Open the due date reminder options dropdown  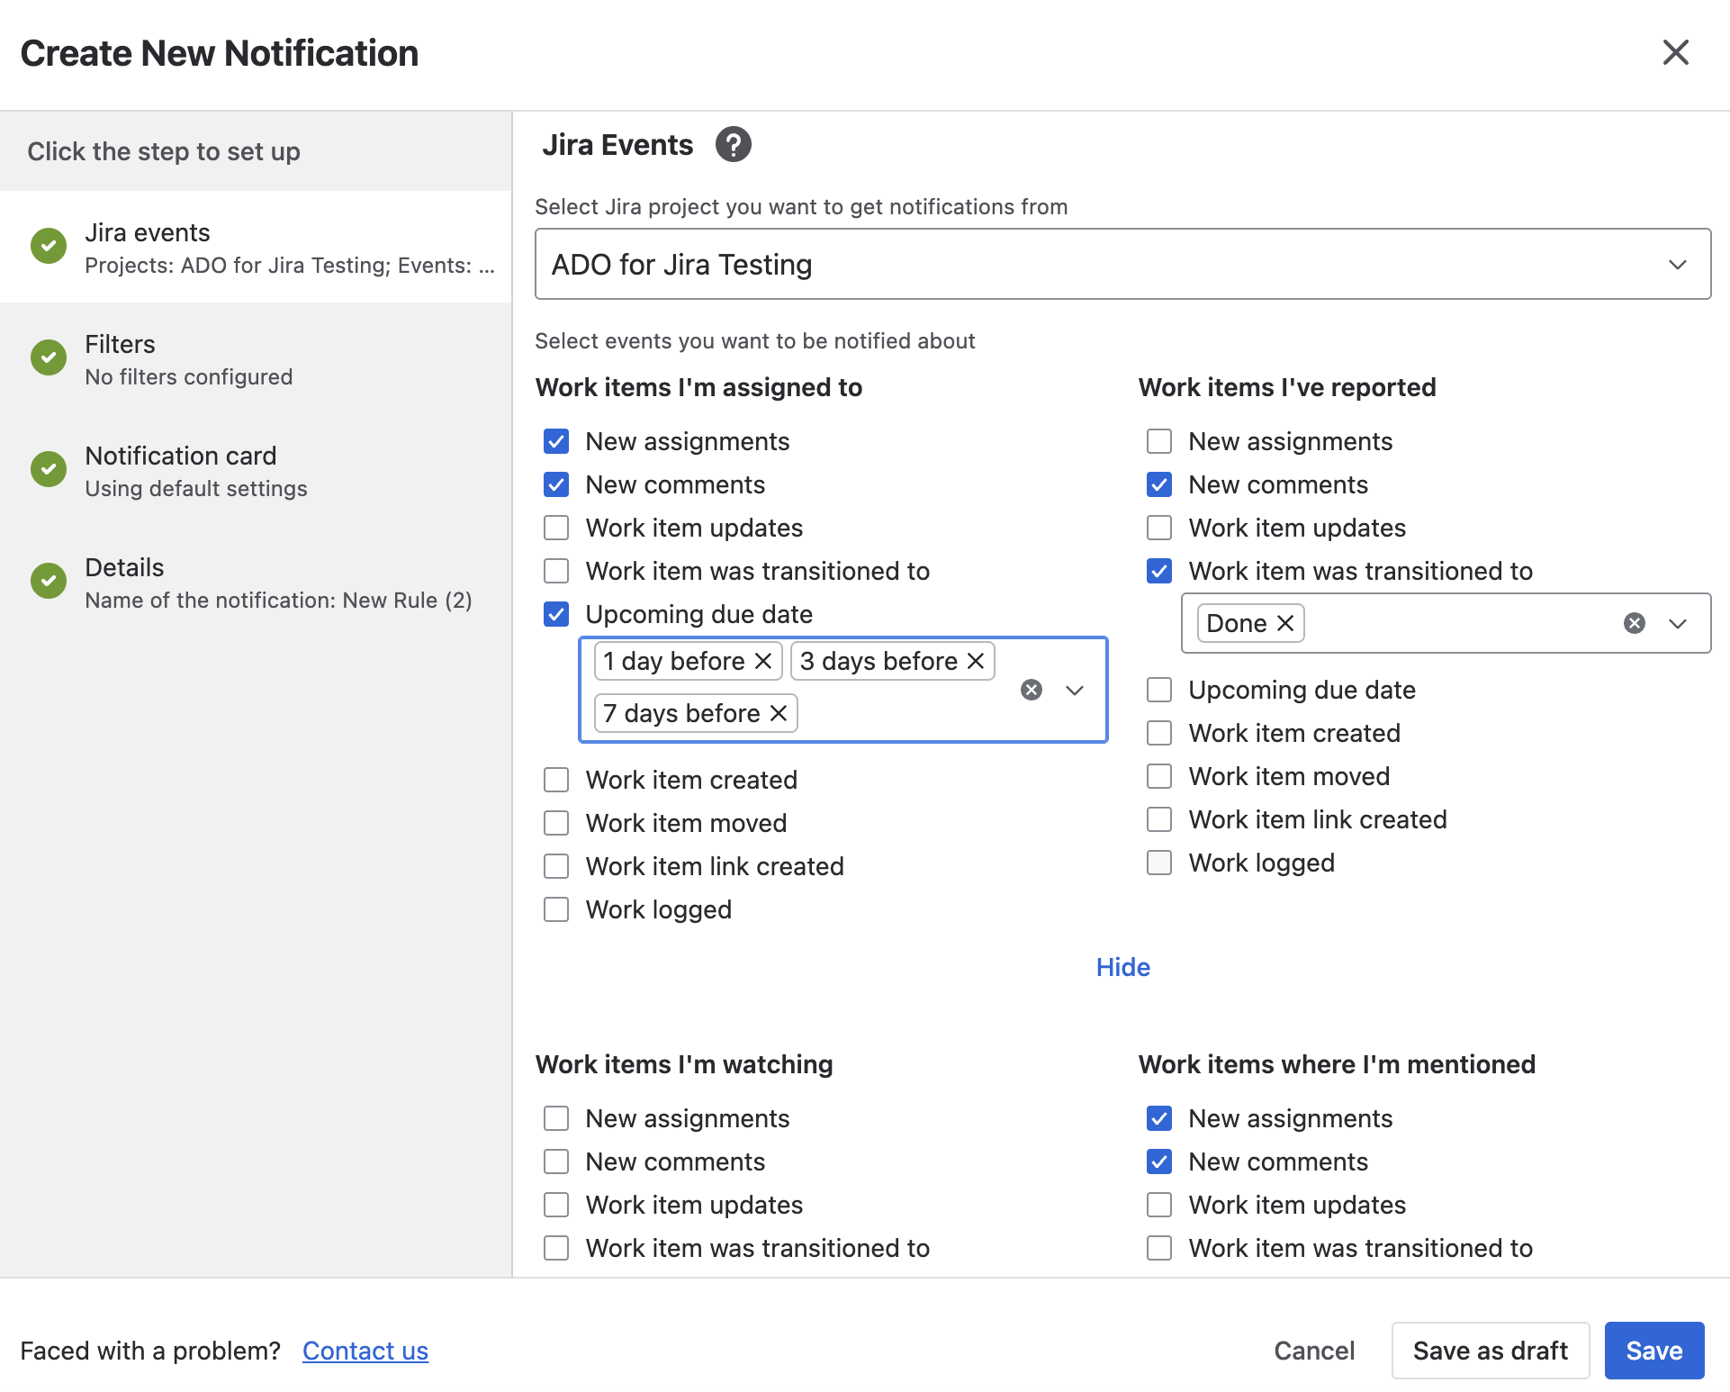[x=1075, y=690]
